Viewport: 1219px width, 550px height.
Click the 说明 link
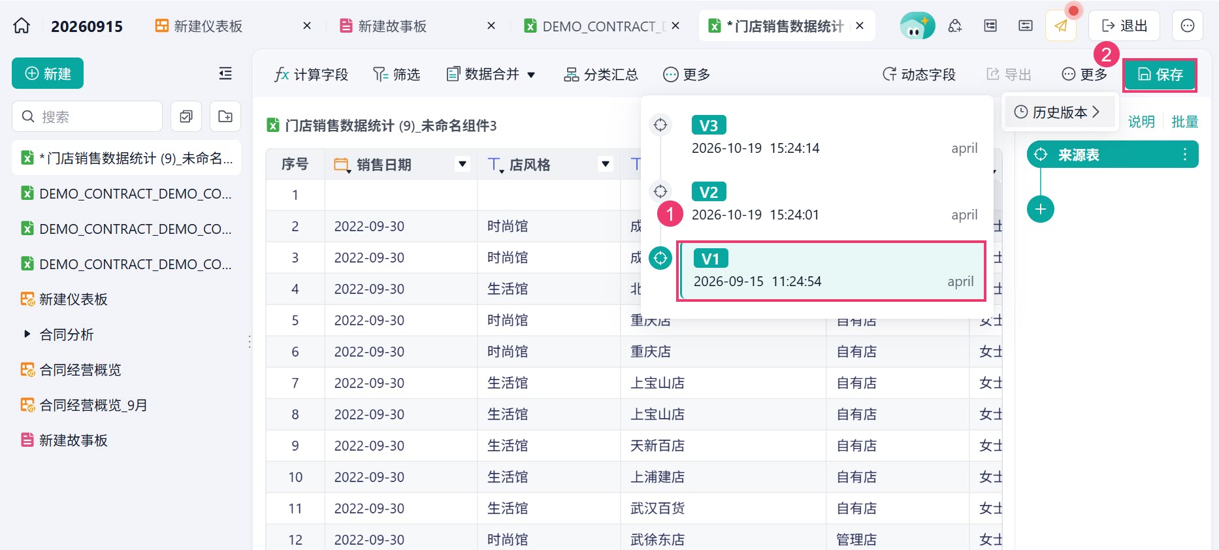pyautogui.click(x=1141, y=121)
